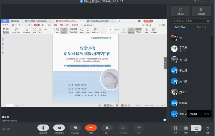This screenshot has height=136, width=215.
Task: Select the 手型 hand tool
Action: pos(6,29)
